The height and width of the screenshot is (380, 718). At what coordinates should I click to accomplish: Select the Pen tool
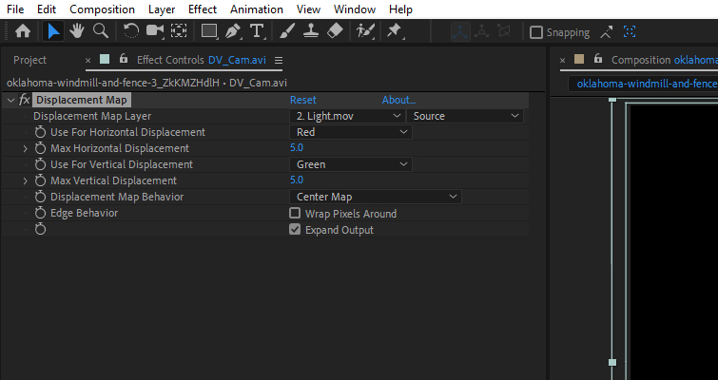pos(234,31)
